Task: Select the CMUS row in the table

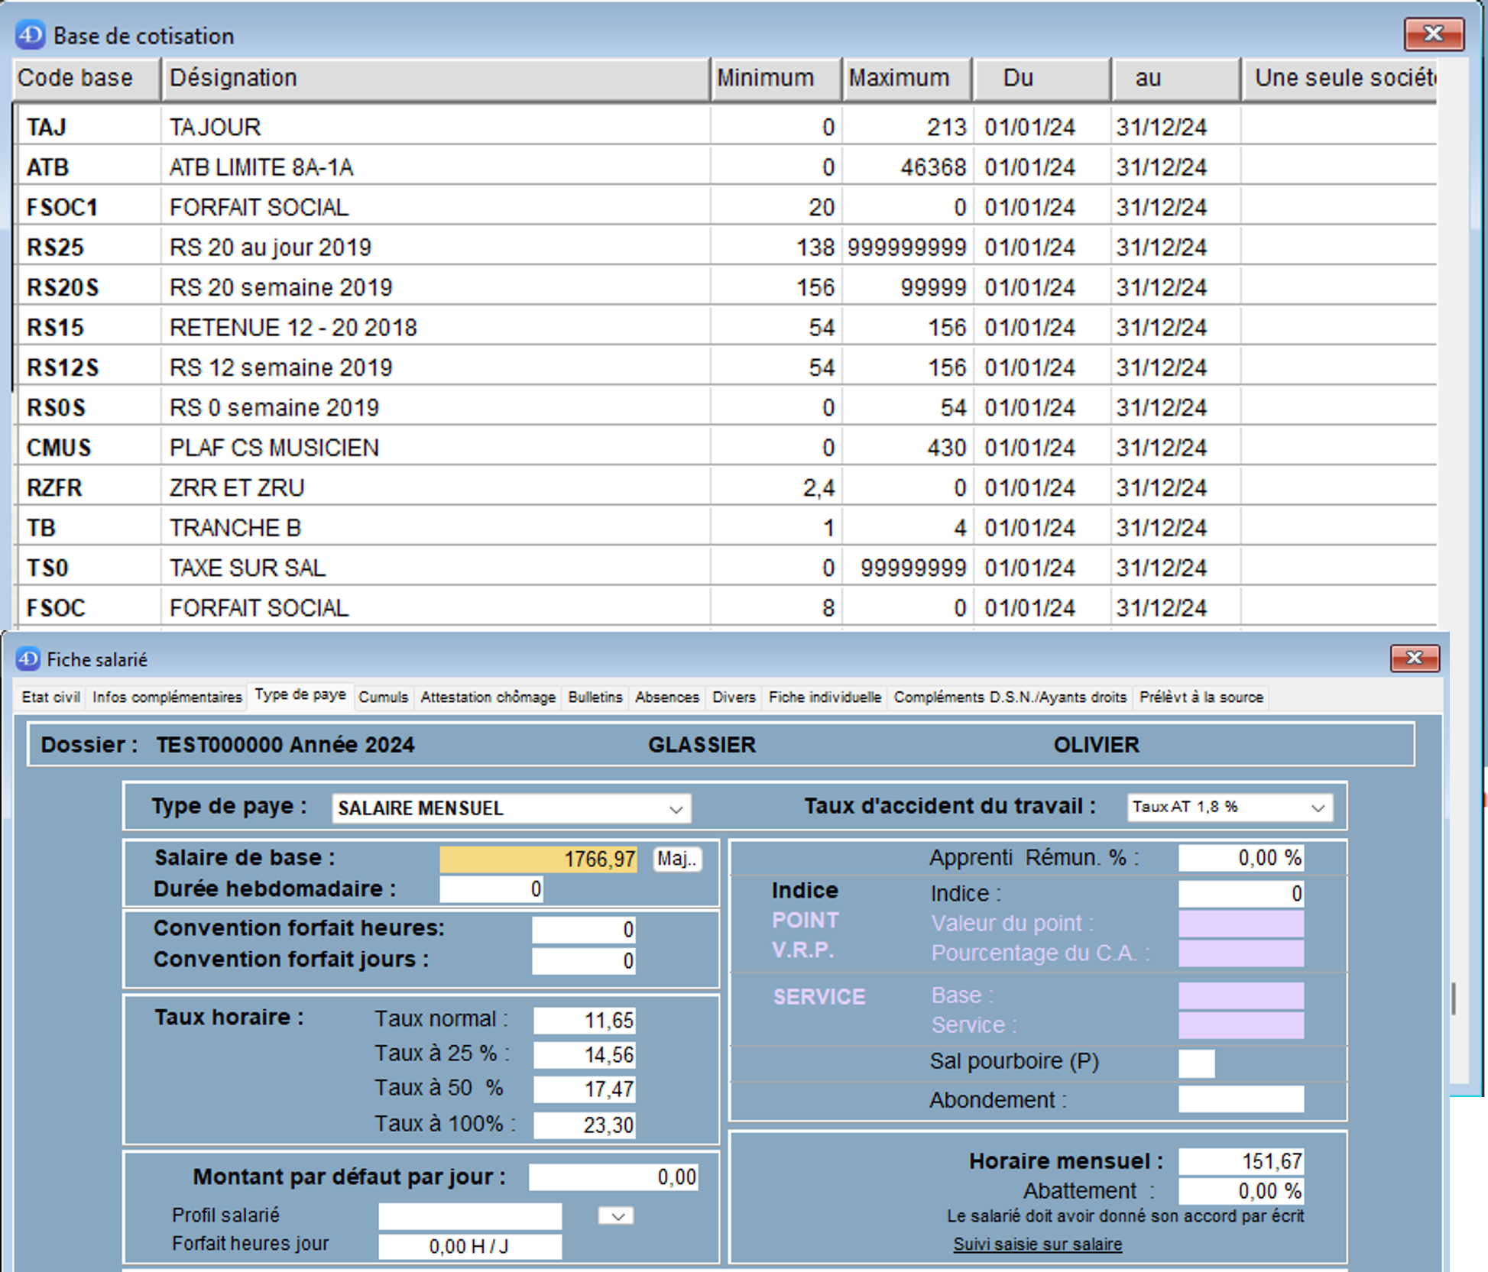Action: click(x=58, y=448)
